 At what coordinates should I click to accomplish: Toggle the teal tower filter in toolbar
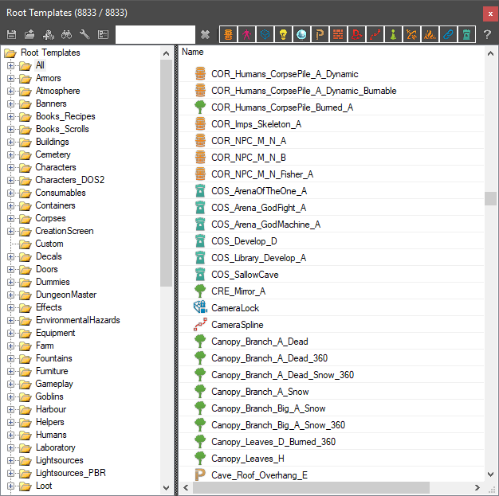coord(466,34)
